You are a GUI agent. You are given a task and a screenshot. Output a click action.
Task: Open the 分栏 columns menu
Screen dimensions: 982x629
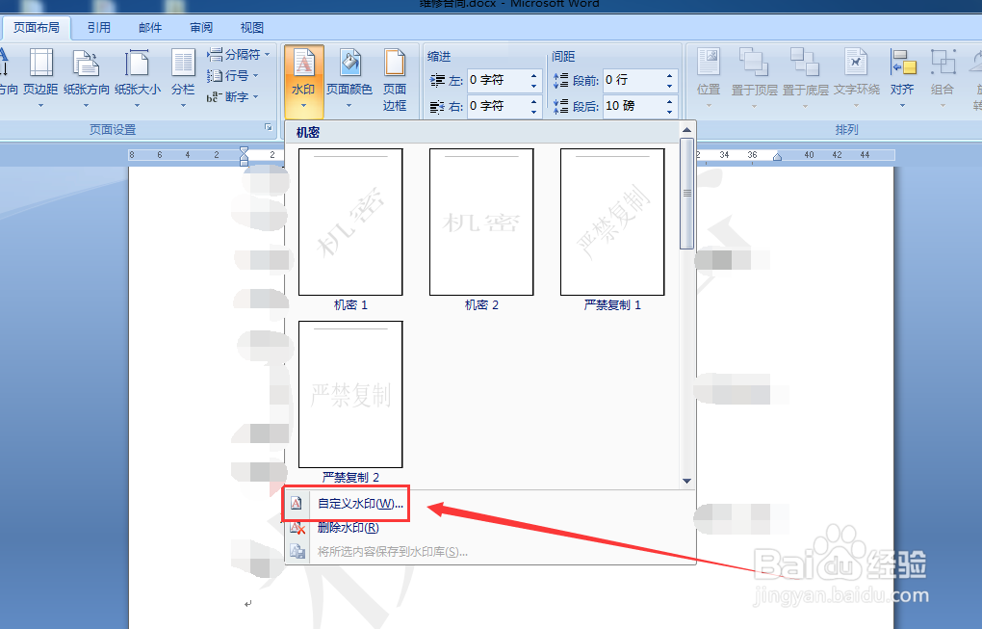183,80
